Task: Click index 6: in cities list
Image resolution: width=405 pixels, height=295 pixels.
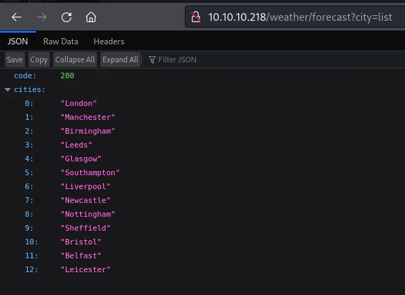Action: [x=29, y=186]
